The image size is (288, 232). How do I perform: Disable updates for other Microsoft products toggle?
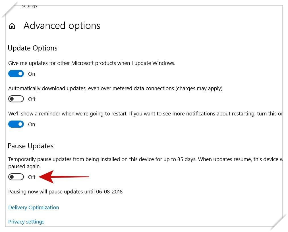point(16,74)
